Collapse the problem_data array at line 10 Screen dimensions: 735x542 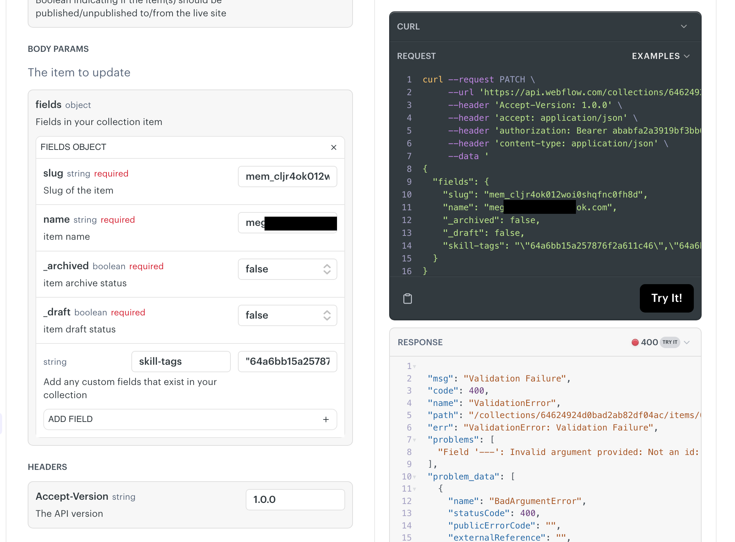coord(414,477)
